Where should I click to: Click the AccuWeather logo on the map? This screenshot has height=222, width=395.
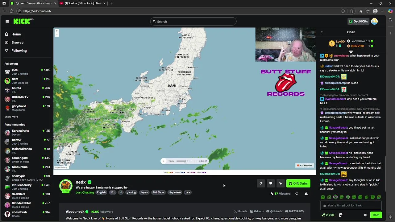pyautogui.click(x=305, y=166)
